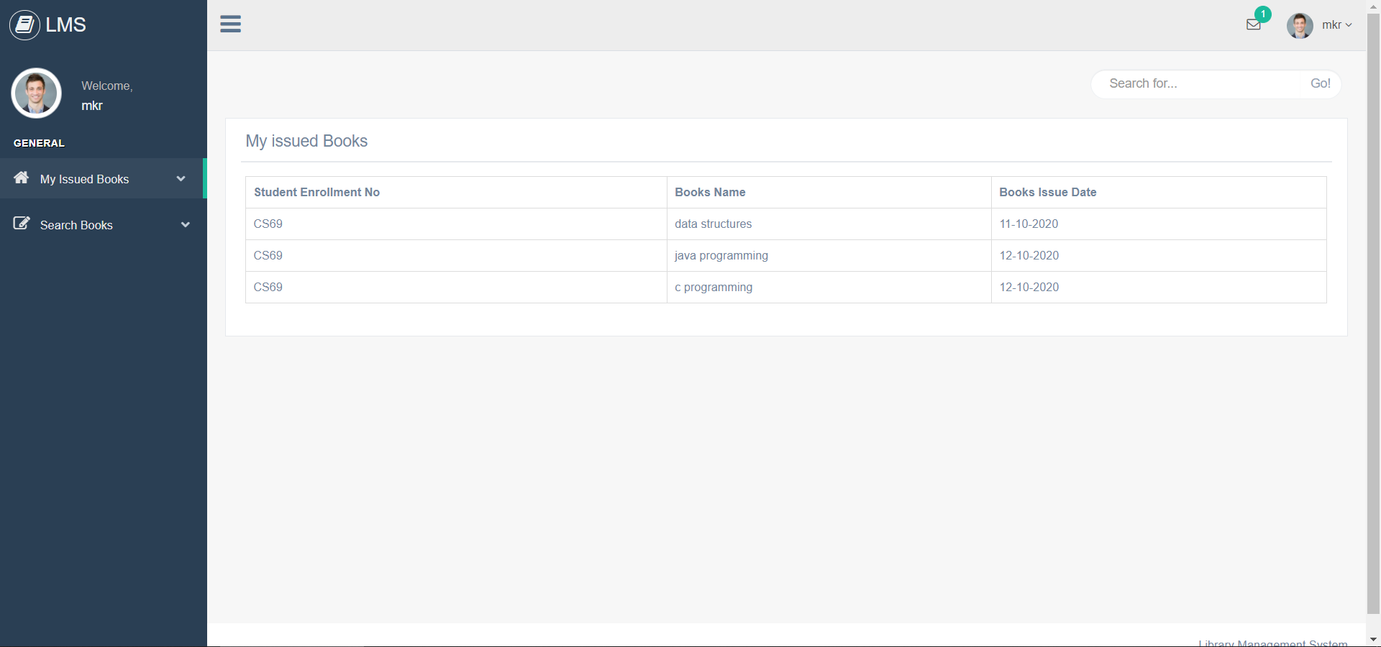
Task: Open the Library Management System footer link
Action: (1272, 642)
